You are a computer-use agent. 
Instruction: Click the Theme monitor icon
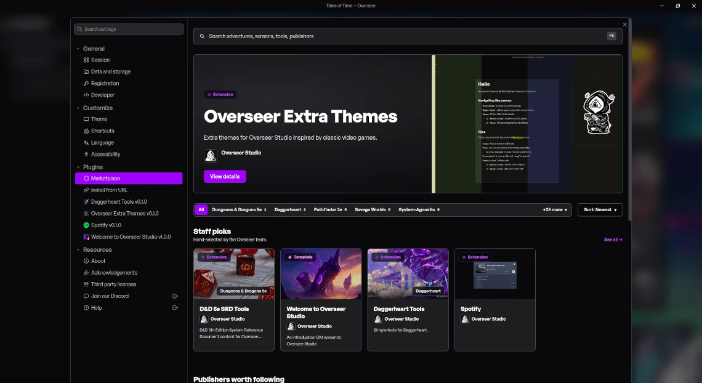[x=86, y=119]
